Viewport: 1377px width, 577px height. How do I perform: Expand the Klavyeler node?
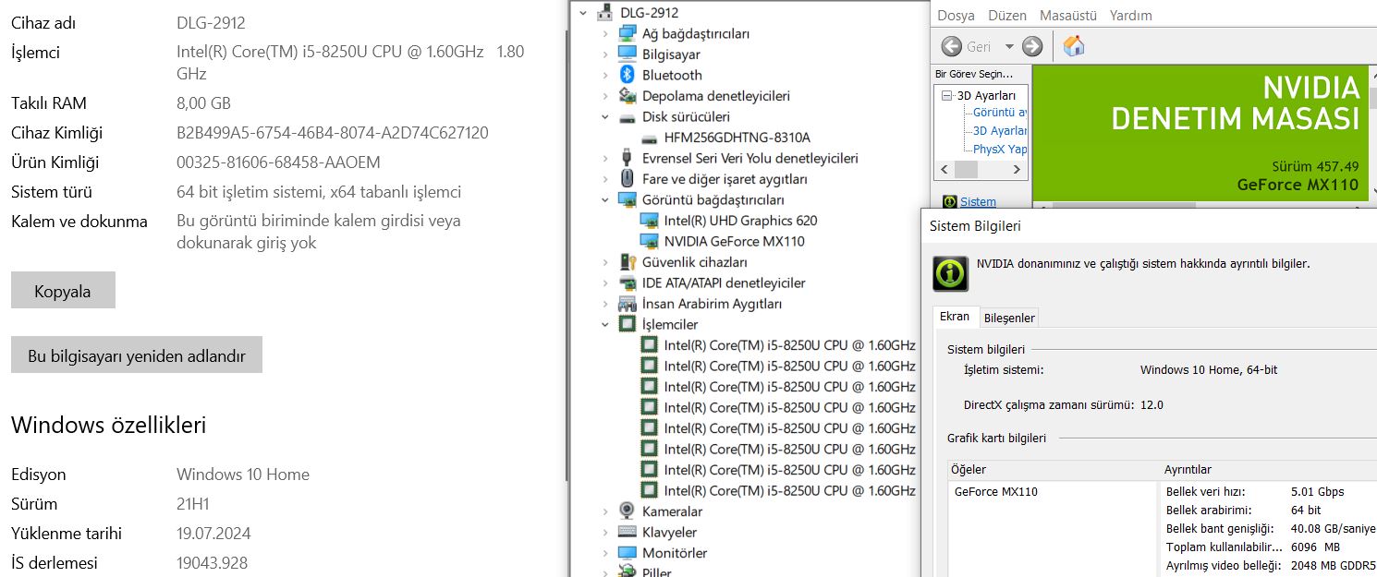point(605,533)
